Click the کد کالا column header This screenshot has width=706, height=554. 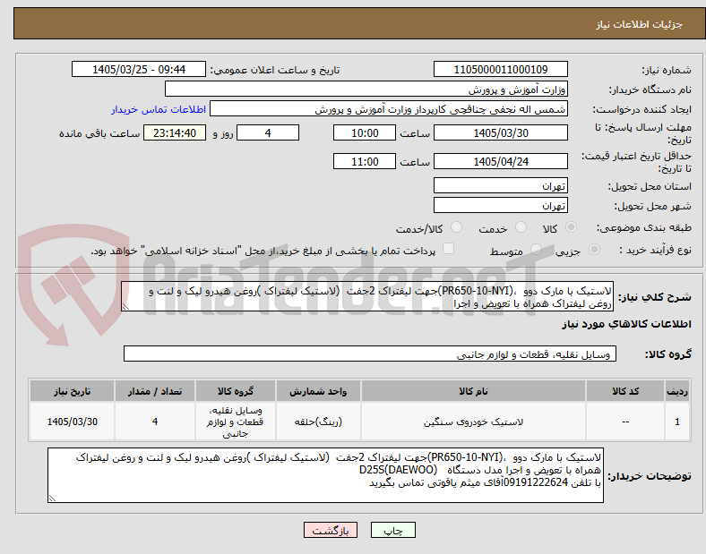pyautogui.click(x=625, y=391)
